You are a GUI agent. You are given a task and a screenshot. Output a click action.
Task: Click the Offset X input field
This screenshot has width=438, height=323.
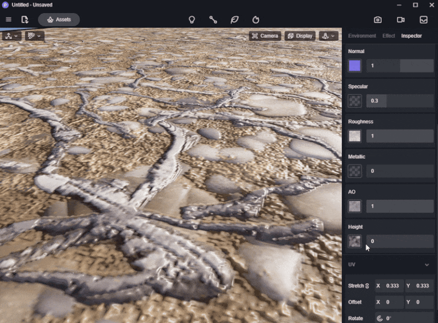click(x=389, y=302)
